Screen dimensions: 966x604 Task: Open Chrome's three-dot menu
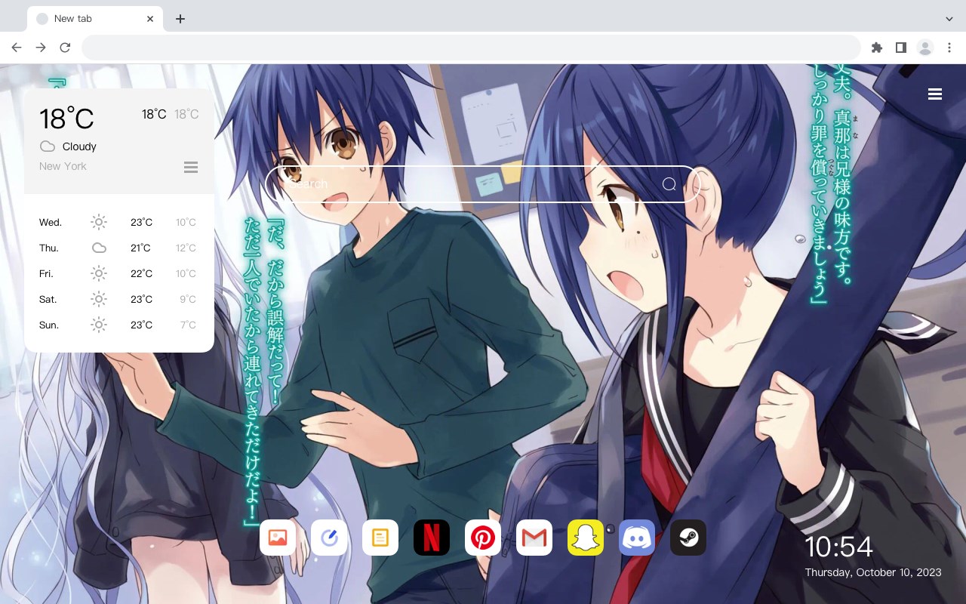(949, 48)
